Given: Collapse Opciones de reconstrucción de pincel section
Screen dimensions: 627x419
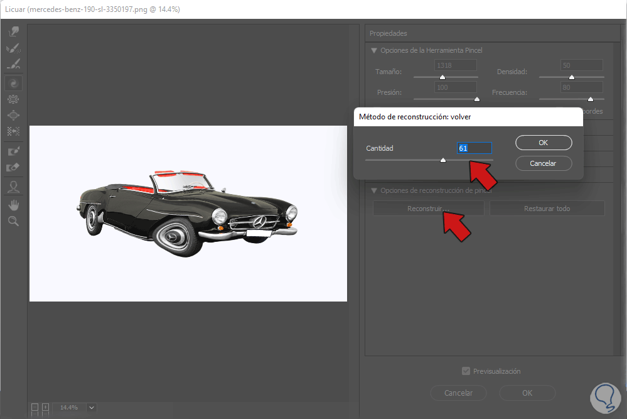Looking at the screenshot, I should coord(375,190).
